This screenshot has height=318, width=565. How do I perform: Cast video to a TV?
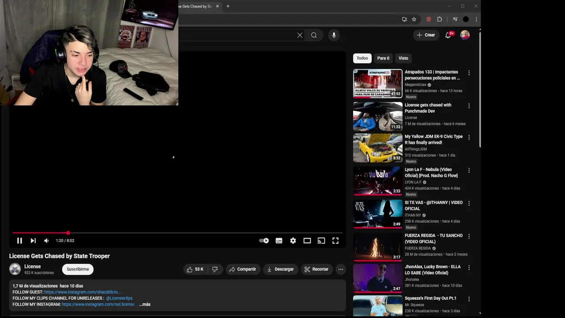coord(321,241)
